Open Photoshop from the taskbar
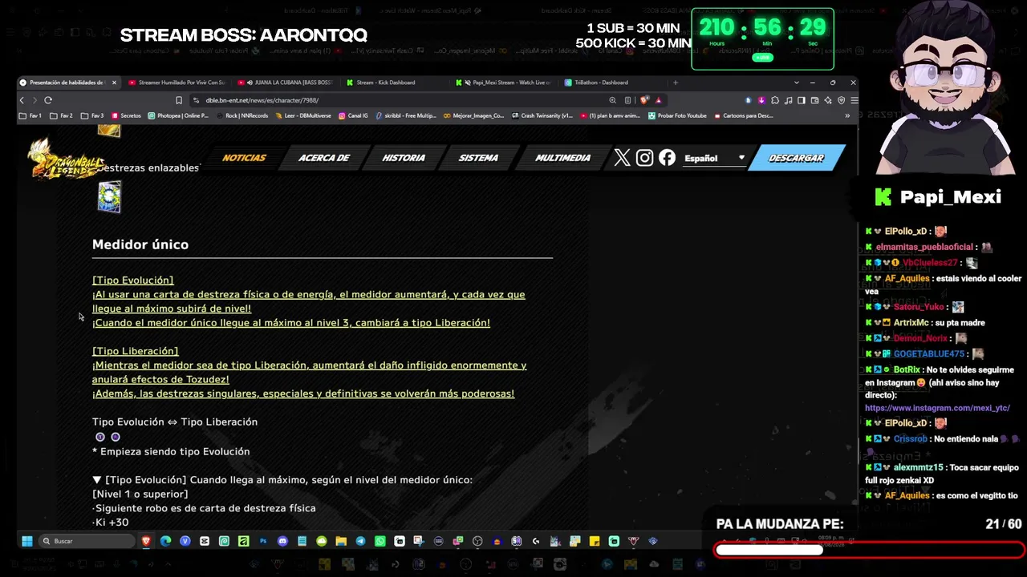The image size is (1027, 577). pyautogui.click(x=263, y=541)
